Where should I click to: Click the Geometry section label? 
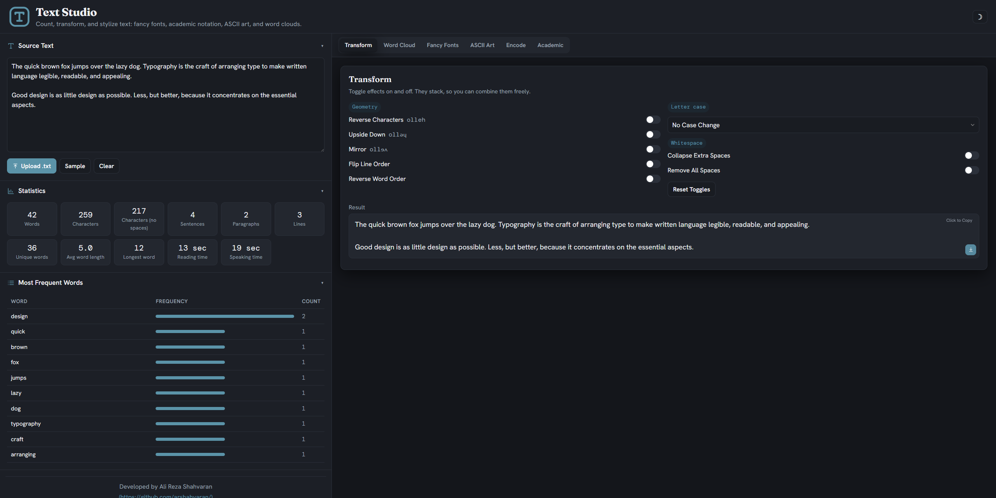click(x=365, y=107)
